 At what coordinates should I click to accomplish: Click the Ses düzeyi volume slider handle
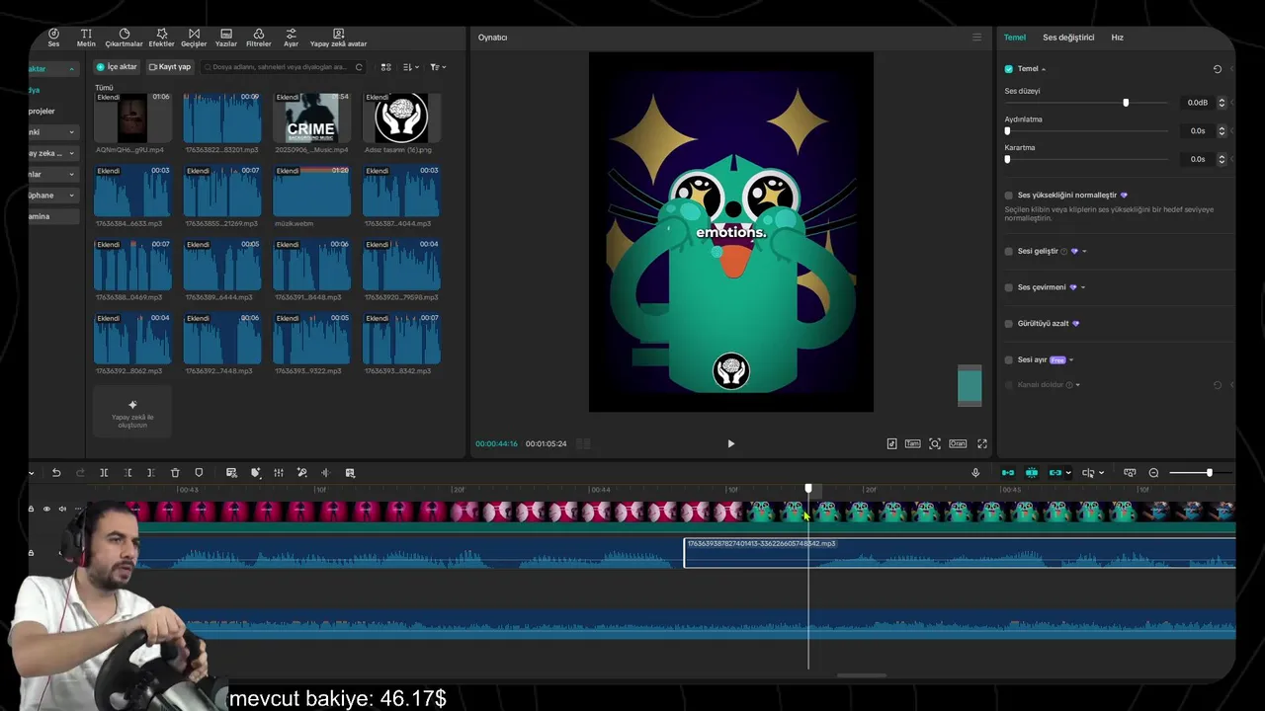pos(1126,103)
